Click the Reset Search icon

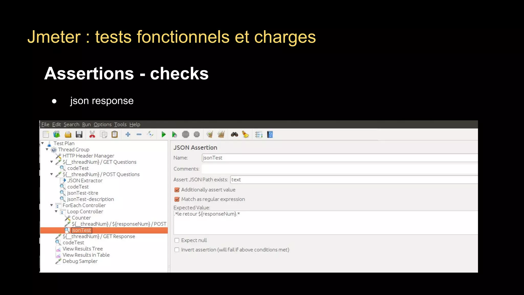[245, 134]
